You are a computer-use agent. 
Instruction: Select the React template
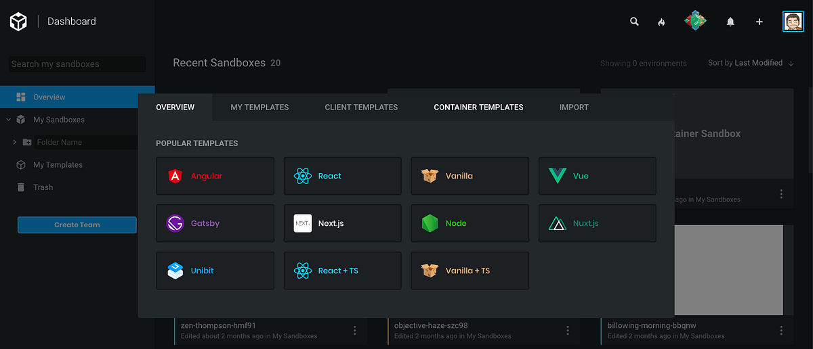point(343,176)
